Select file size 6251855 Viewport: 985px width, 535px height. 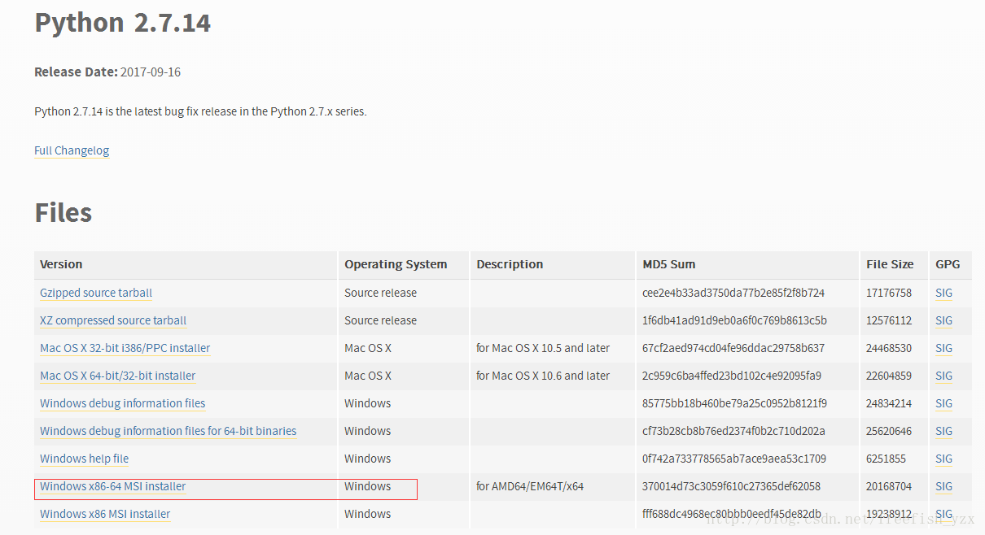[886, 459]
